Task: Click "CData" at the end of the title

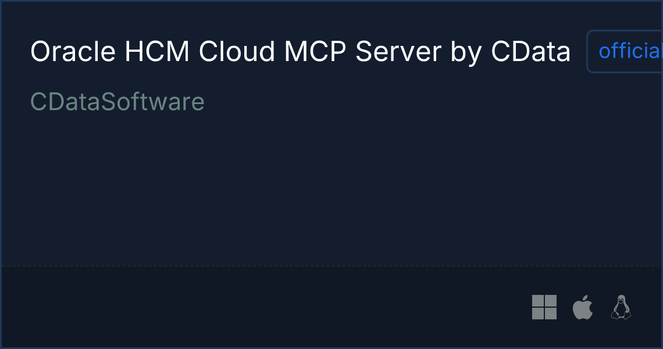Action: (x=530, y=52)
